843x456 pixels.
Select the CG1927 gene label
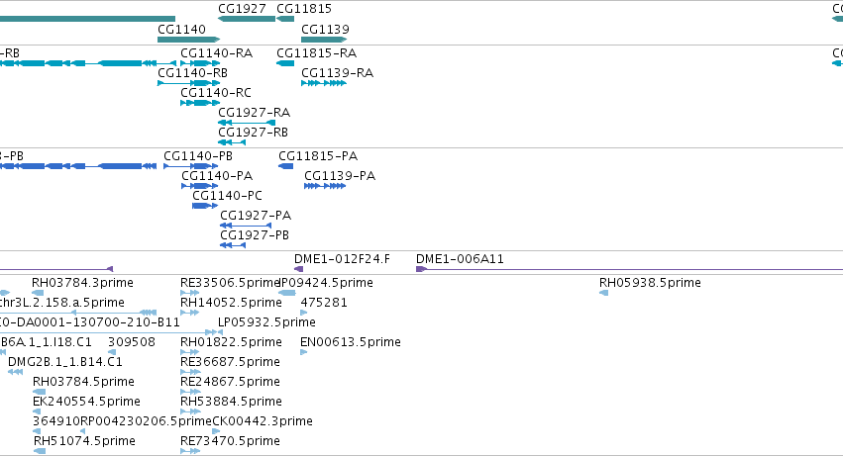pos(242,9)
